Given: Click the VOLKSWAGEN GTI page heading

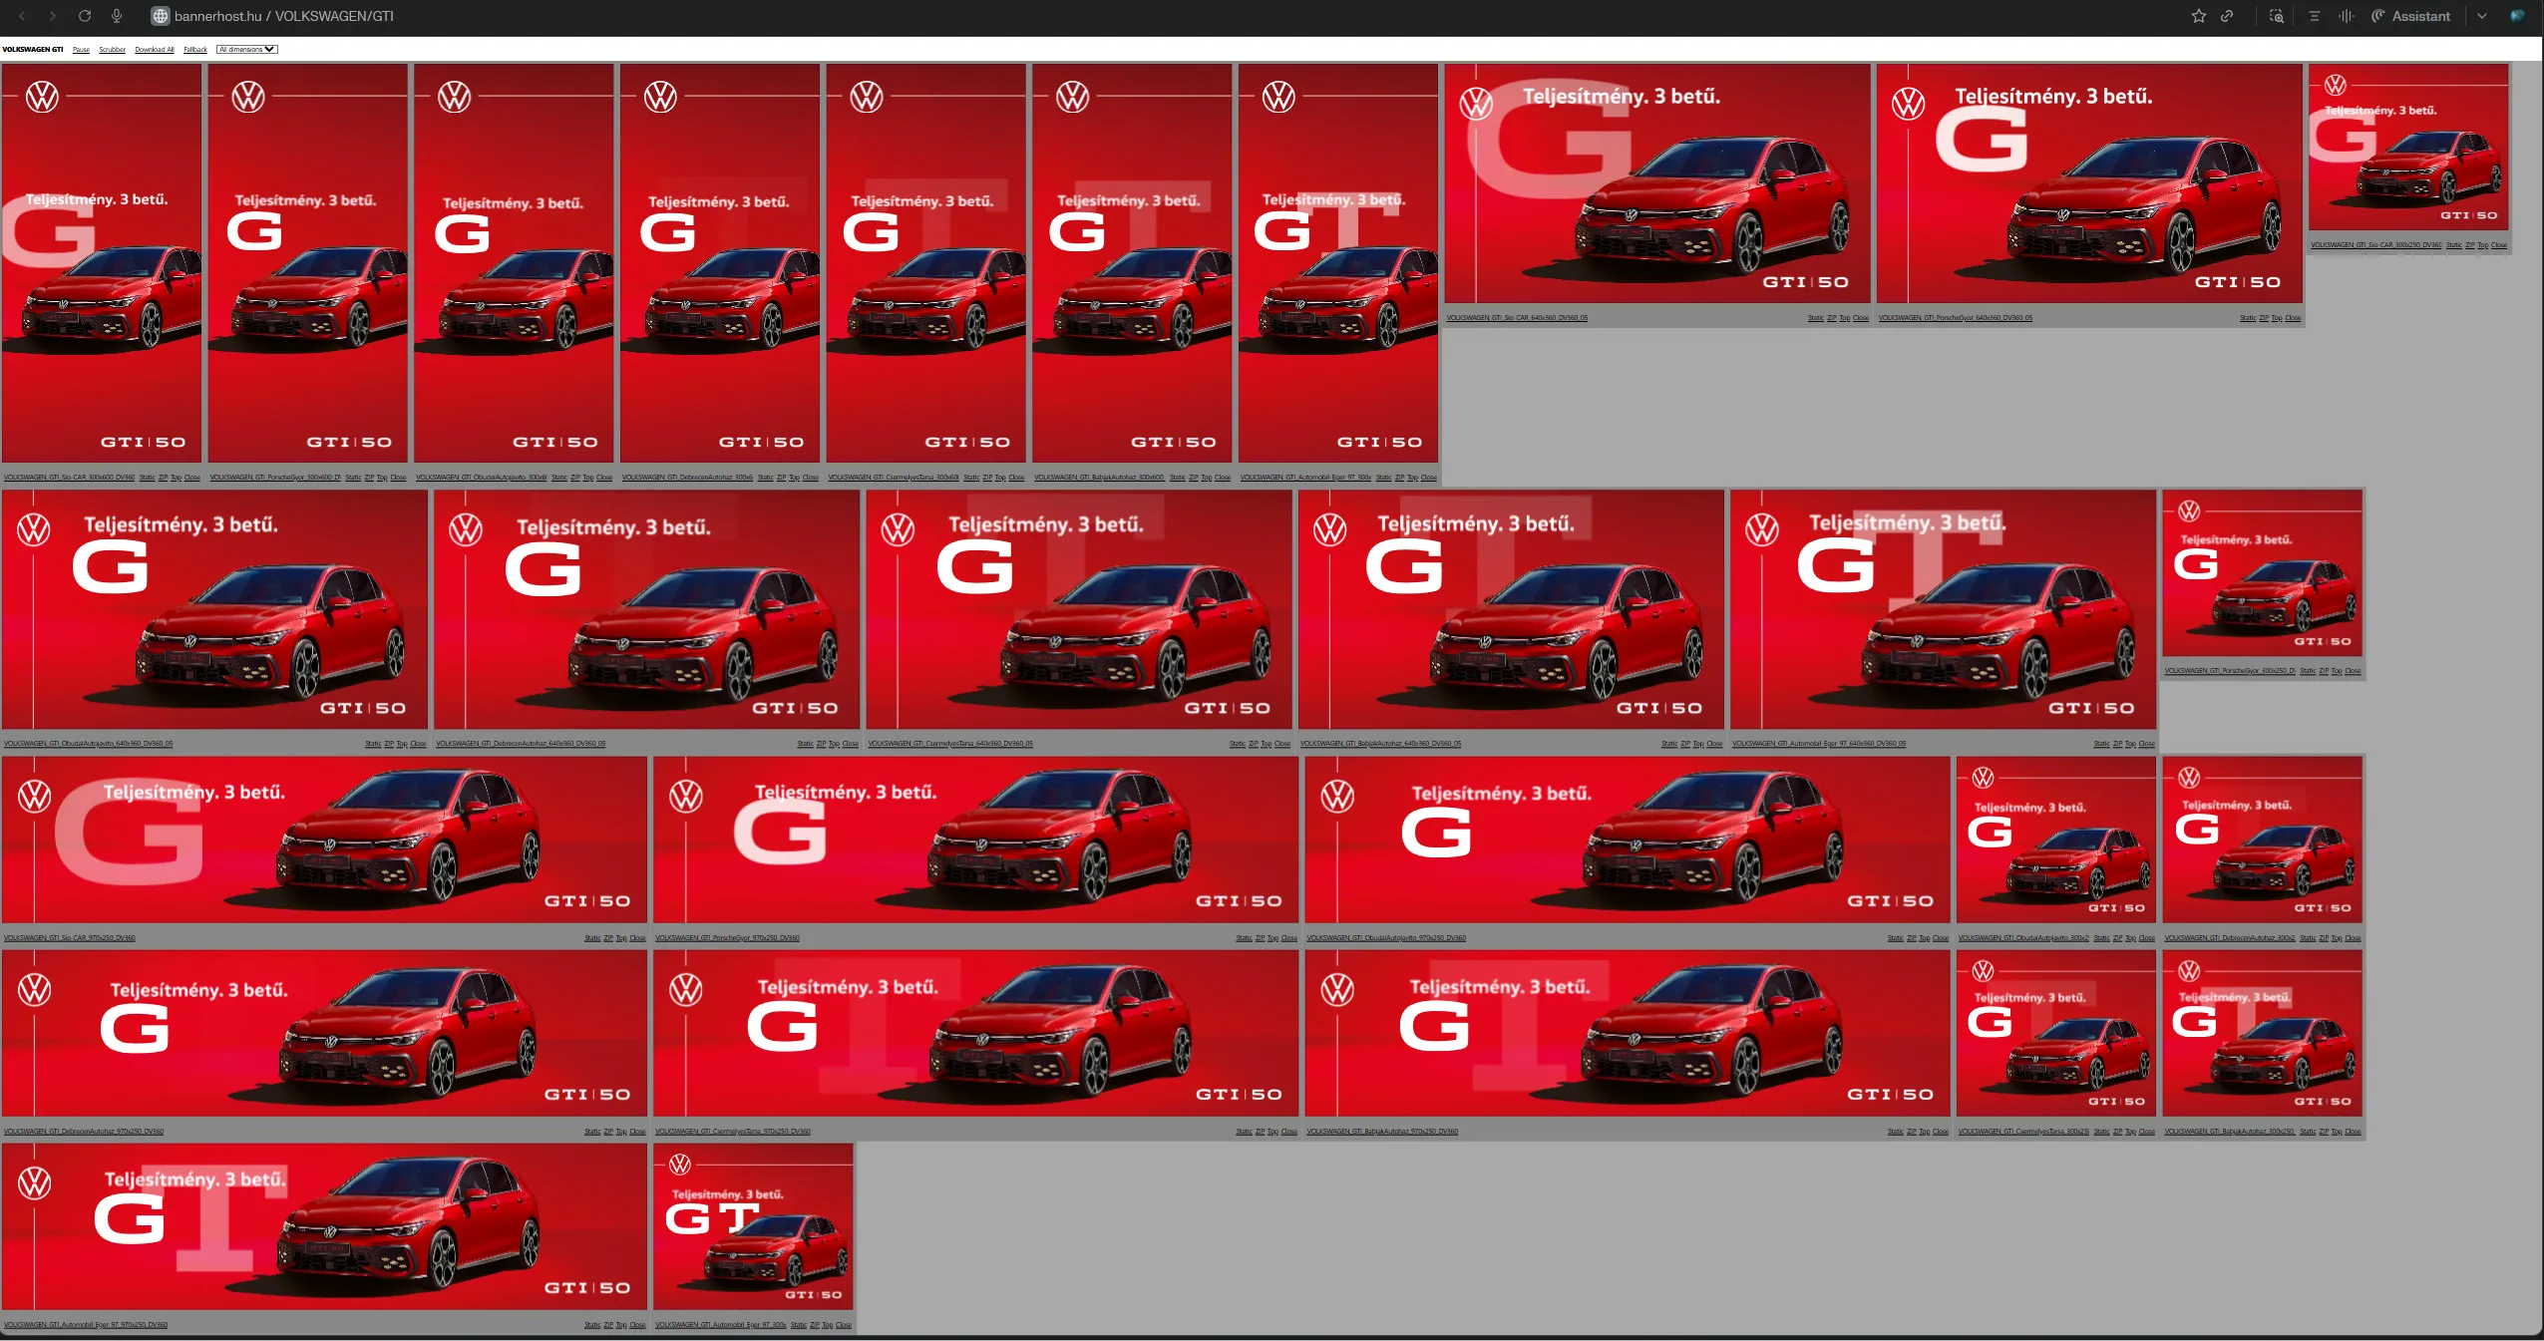Looking at the screenshot, I should [33, 49].
